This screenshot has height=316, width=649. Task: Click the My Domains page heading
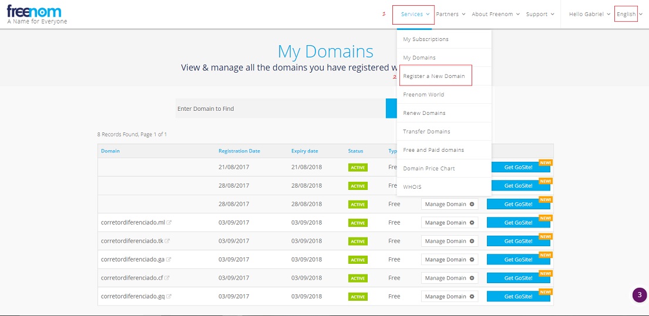[x=325, y=52]
